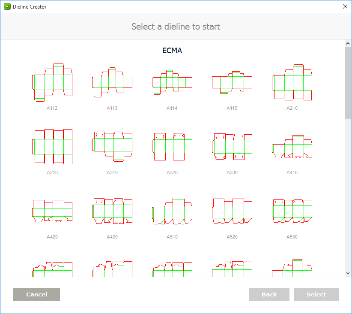Select the A330 dieline thumbnail
The height and width of the screenshot is (314, 352).
pyautogui.click(x=232, y=147)
